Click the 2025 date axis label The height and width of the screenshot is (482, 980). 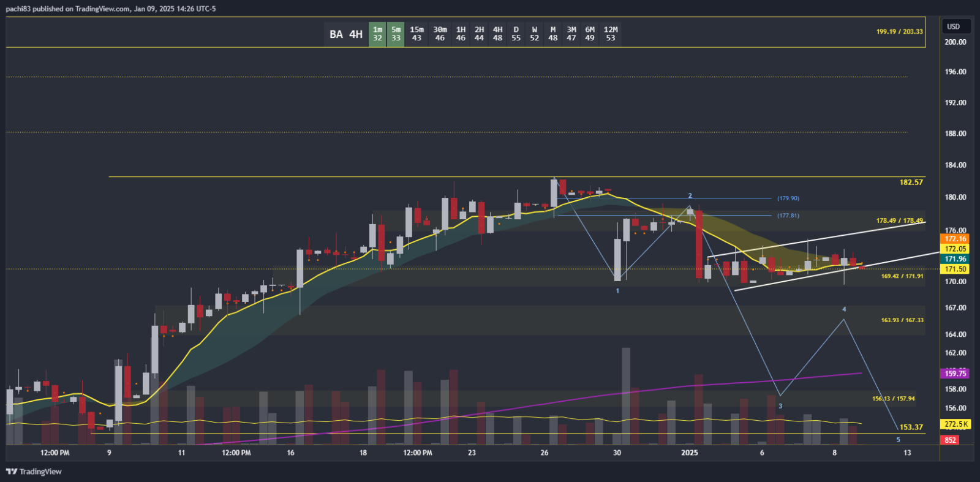coord(690,453)
